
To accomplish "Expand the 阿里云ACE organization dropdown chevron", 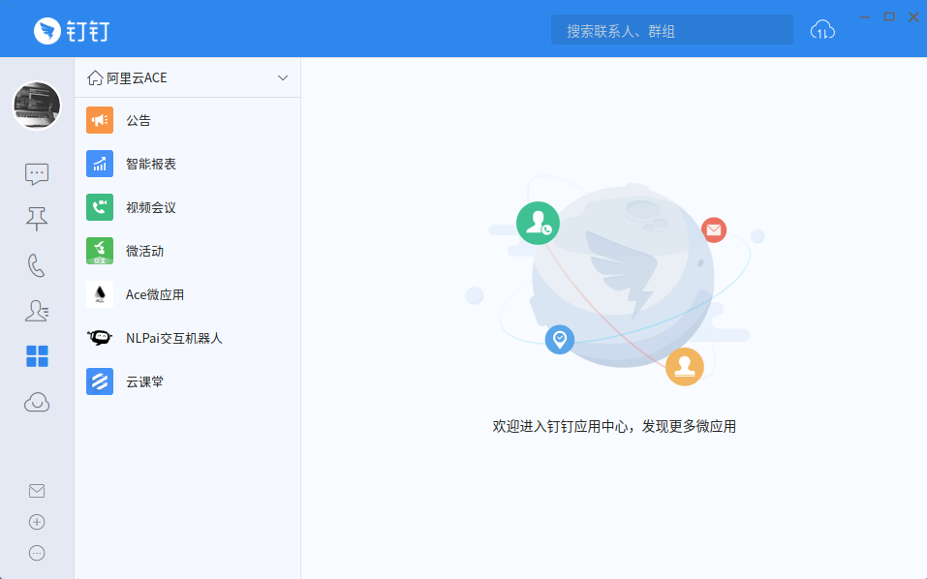I will click(283, 78).
